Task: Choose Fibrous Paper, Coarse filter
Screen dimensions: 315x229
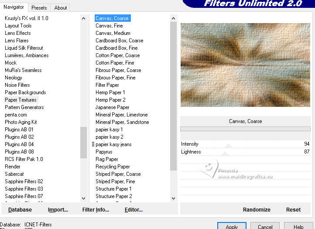Action: (x=118, y=70)
